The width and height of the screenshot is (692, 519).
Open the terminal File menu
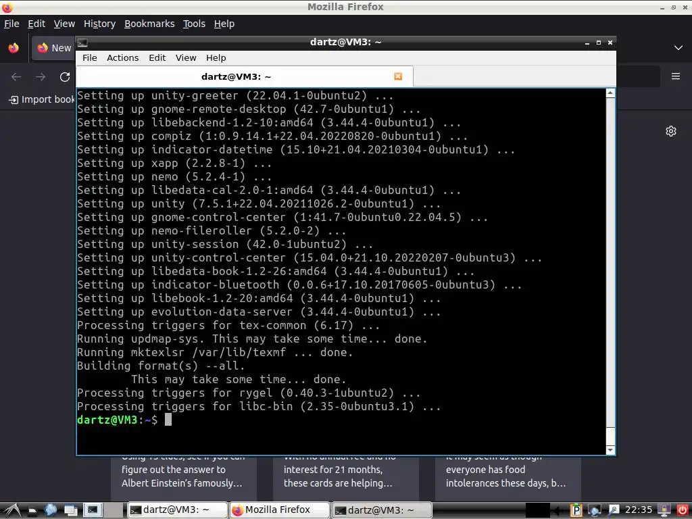pyautogui.click(x=90, y=58)
